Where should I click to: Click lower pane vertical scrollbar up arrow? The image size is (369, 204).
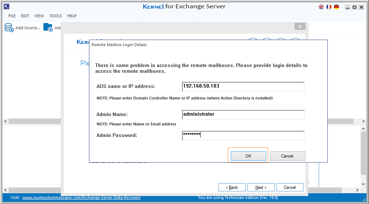(363, 129)
